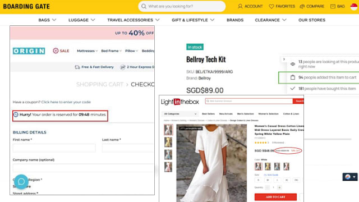Choose the Blue dress color swatch

coord(277,166)
